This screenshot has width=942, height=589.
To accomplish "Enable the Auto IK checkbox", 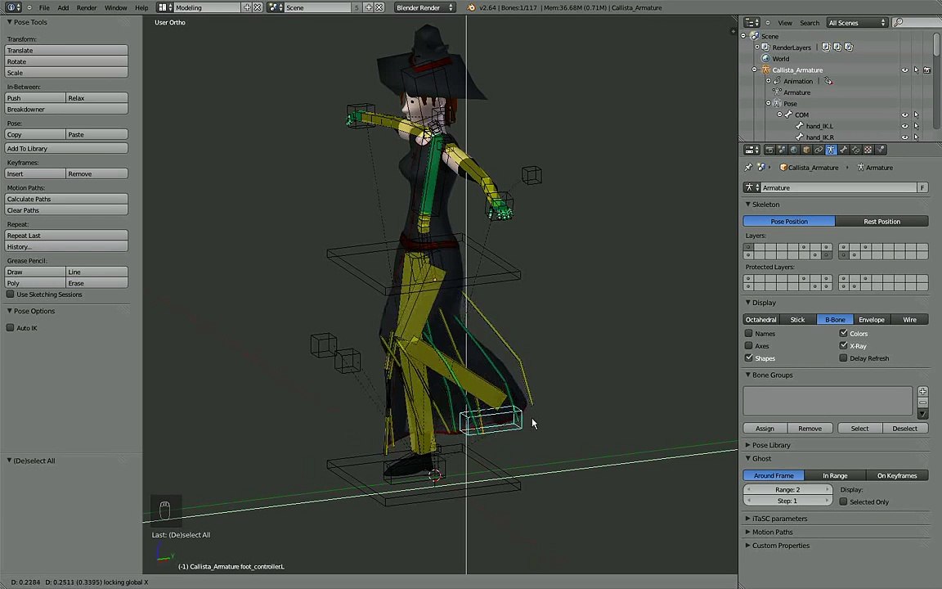I will click(11, 328).
